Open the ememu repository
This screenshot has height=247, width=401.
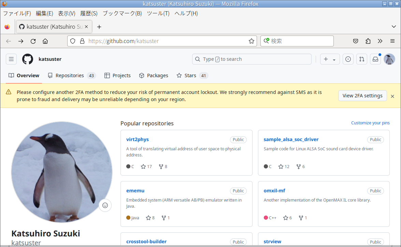coord(135,191)
